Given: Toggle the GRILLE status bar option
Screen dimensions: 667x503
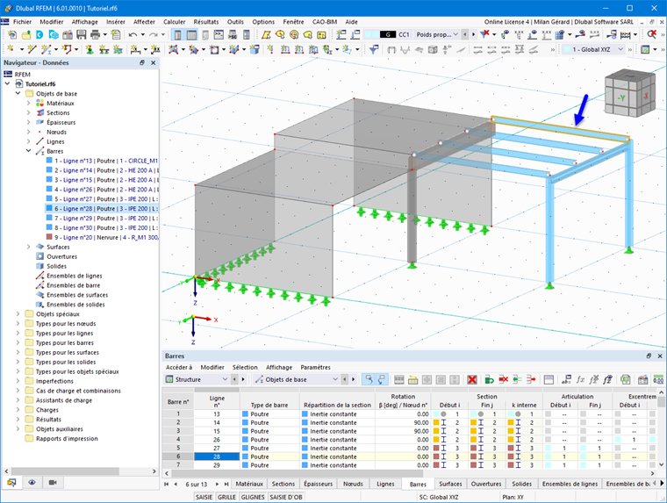Looking at the screenshot, I should click(x=226, y=497).
